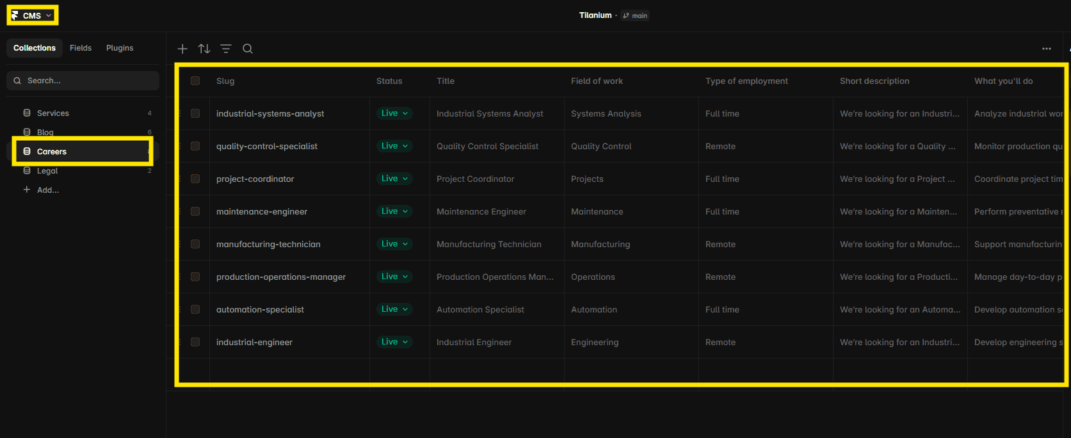Select Full time cell in automation-specialist row
The height and width of the screenshot is (438, 1071).
766,309
